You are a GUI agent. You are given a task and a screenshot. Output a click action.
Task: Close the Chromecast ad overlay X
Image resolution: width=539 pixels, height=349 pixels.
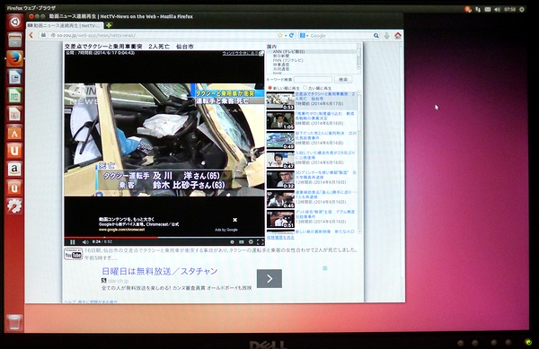click(x=235, y=220)
